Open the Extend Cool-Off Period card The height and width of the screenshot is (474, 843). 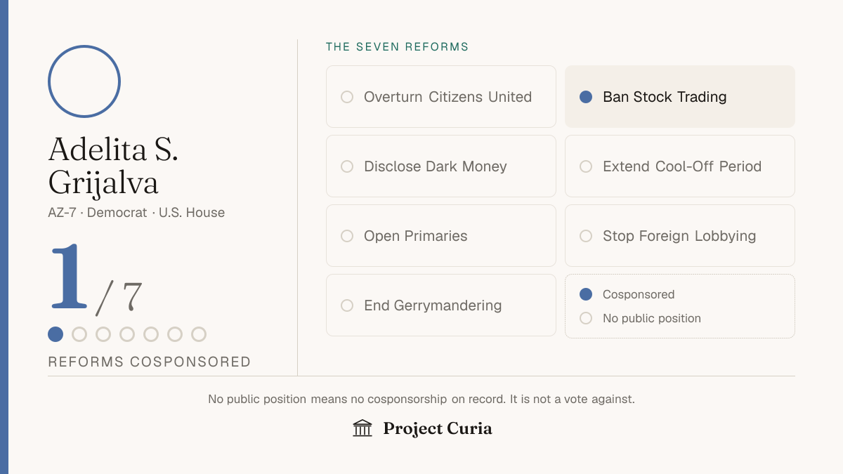point(680,166)
